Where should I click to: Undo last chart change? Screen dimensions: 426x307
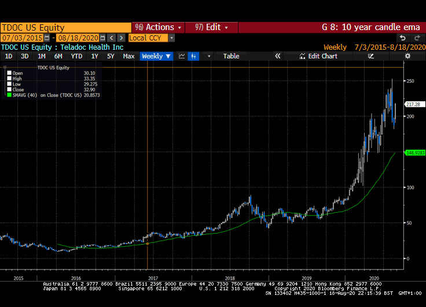click(403, 38)
